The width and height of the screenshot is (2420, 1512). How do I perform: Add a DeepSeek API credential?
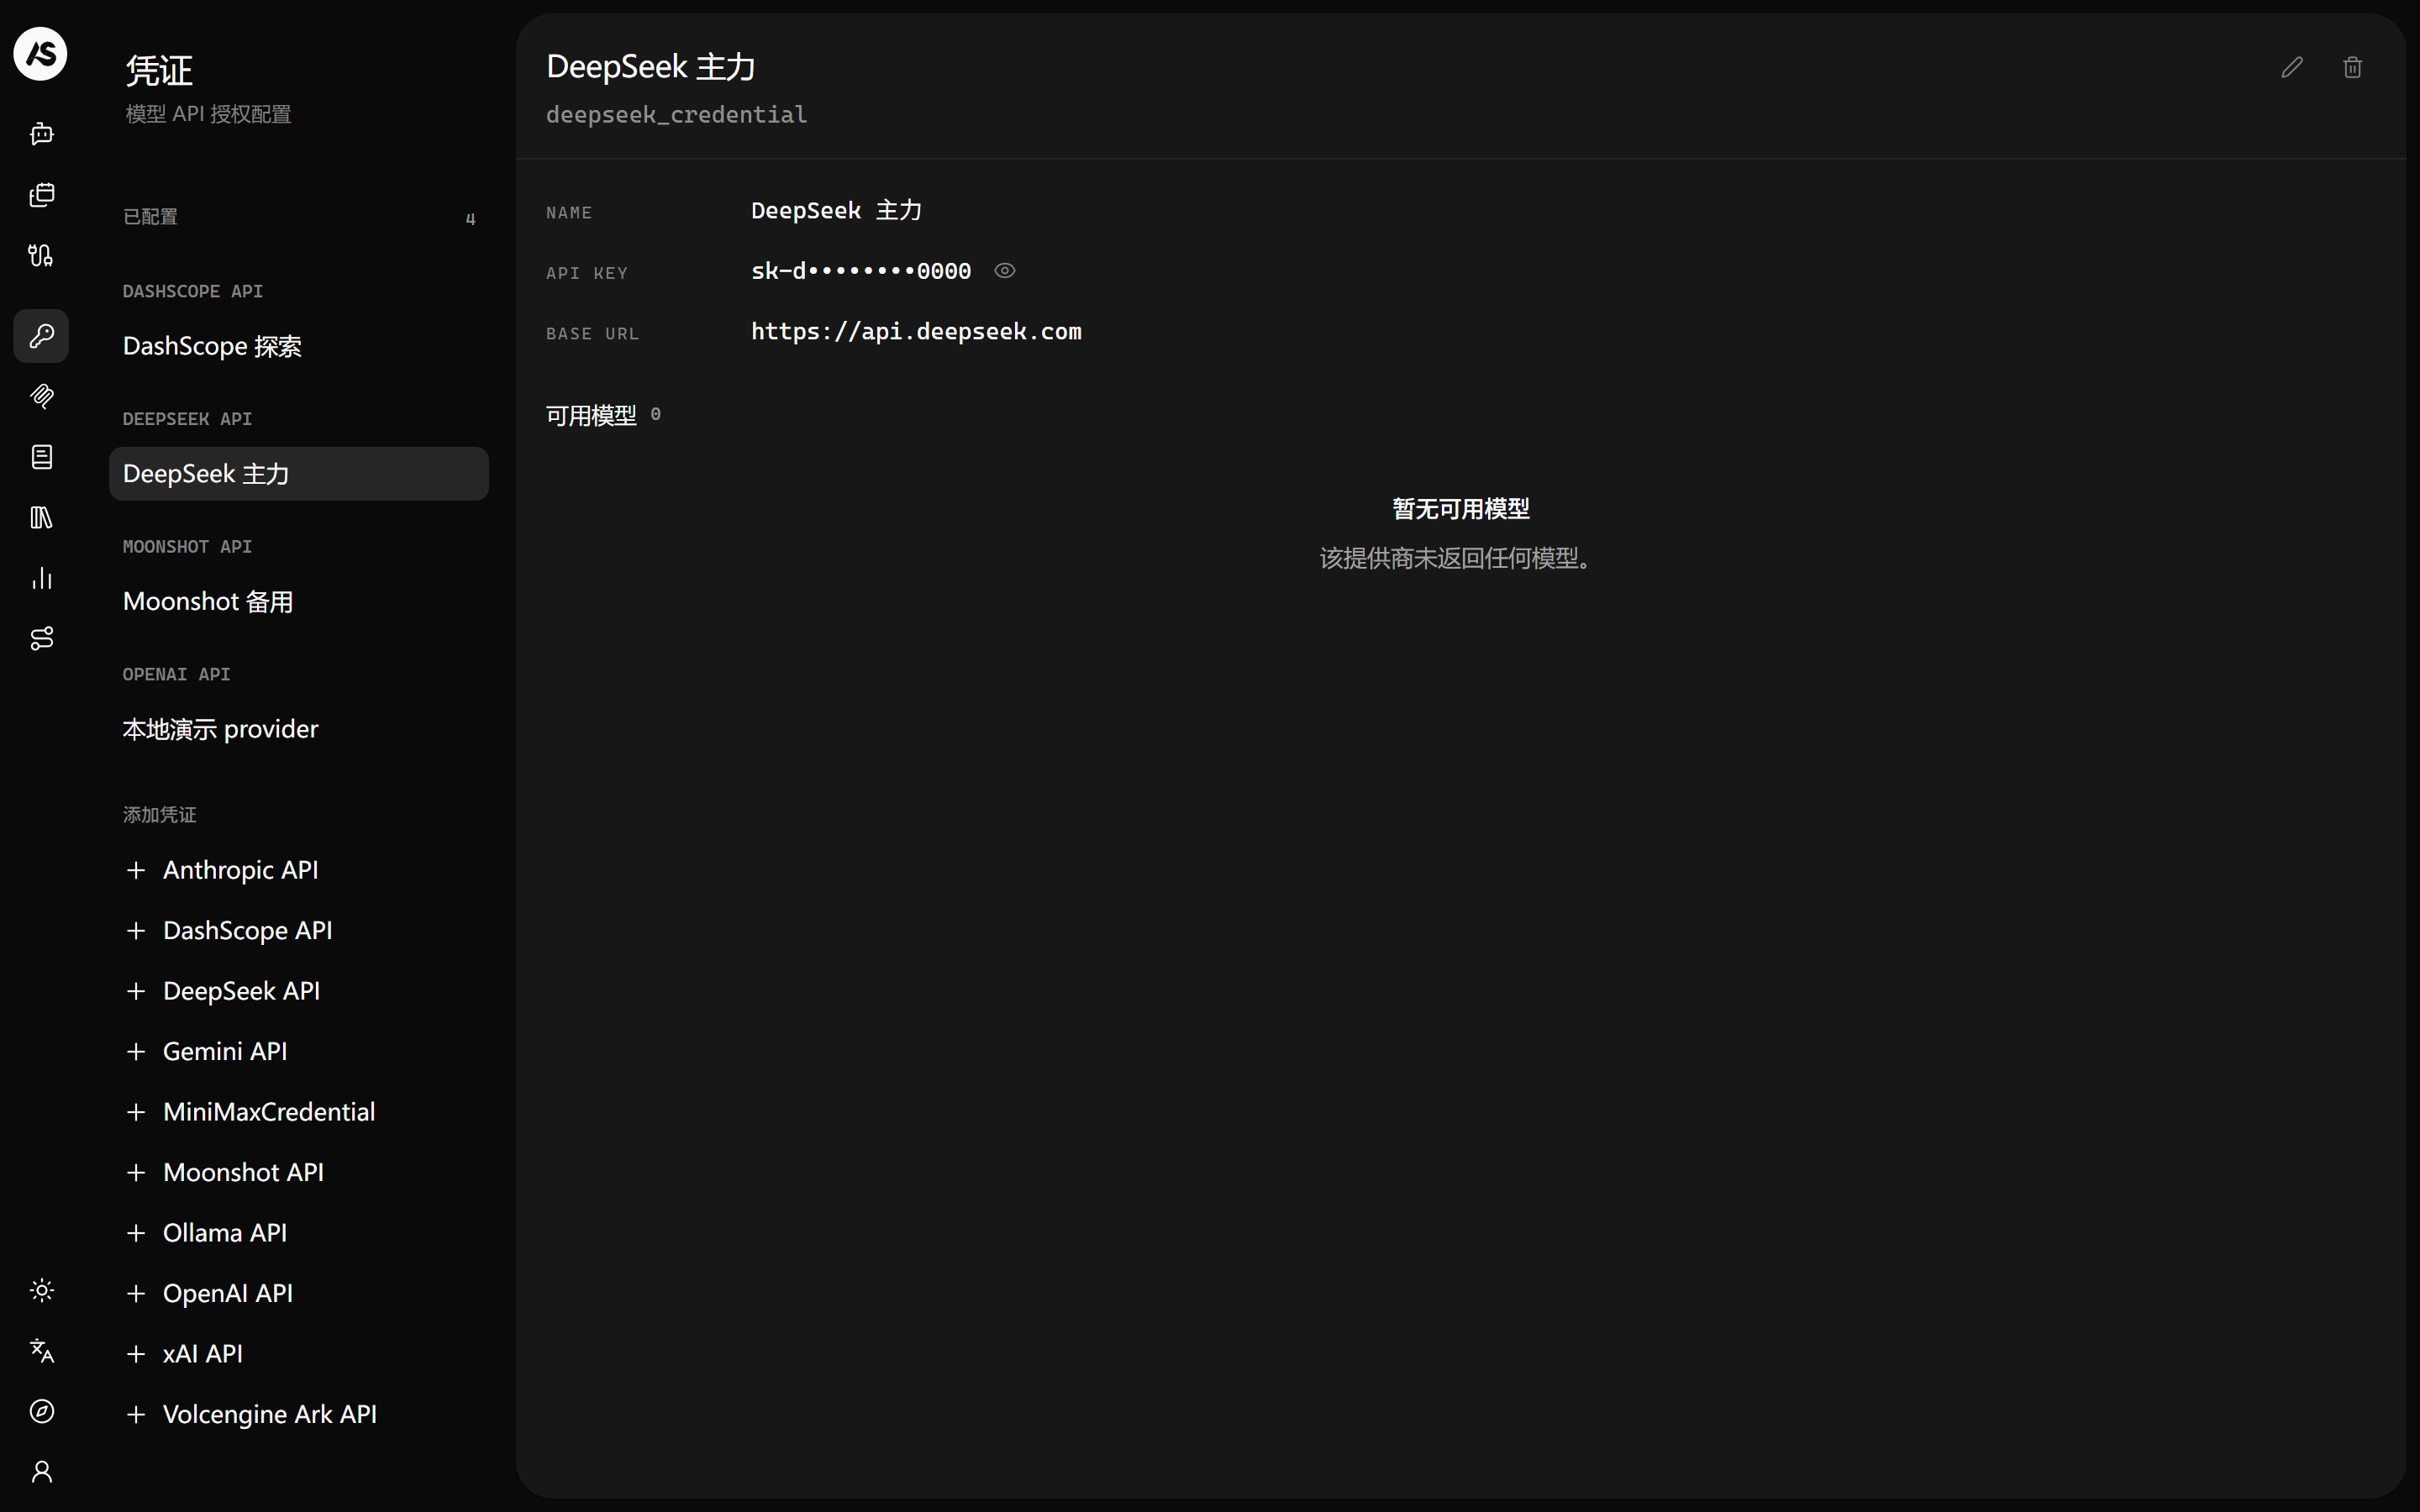[x=299, y=992]
